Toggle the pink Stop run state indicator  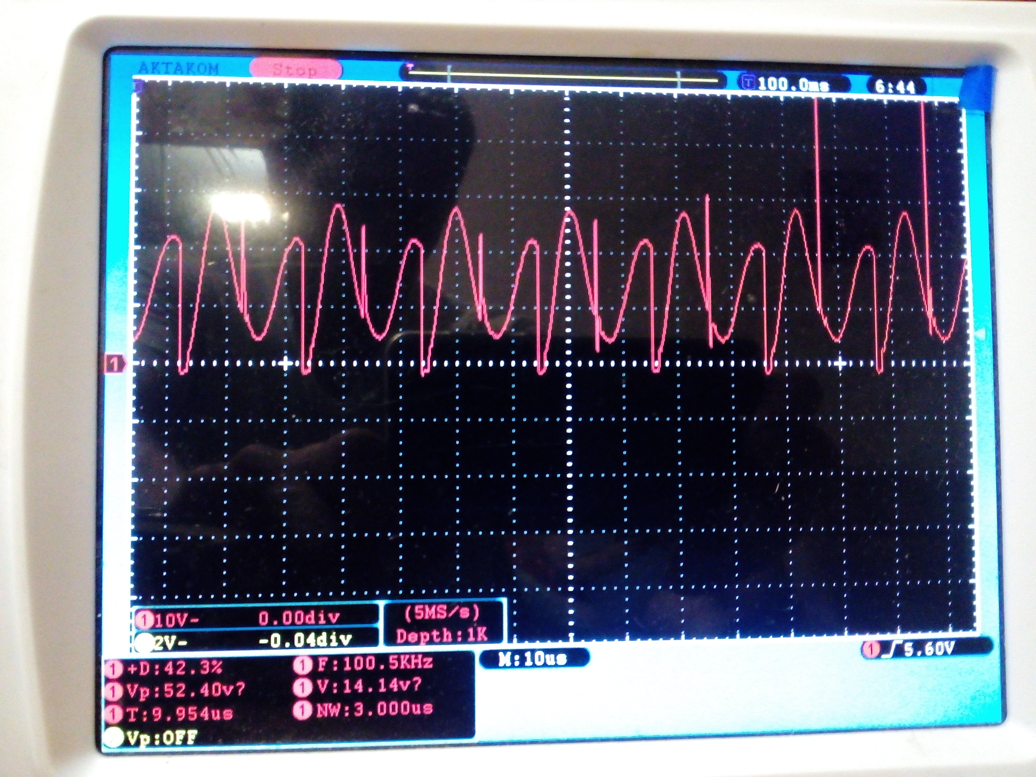pos(295,70)
